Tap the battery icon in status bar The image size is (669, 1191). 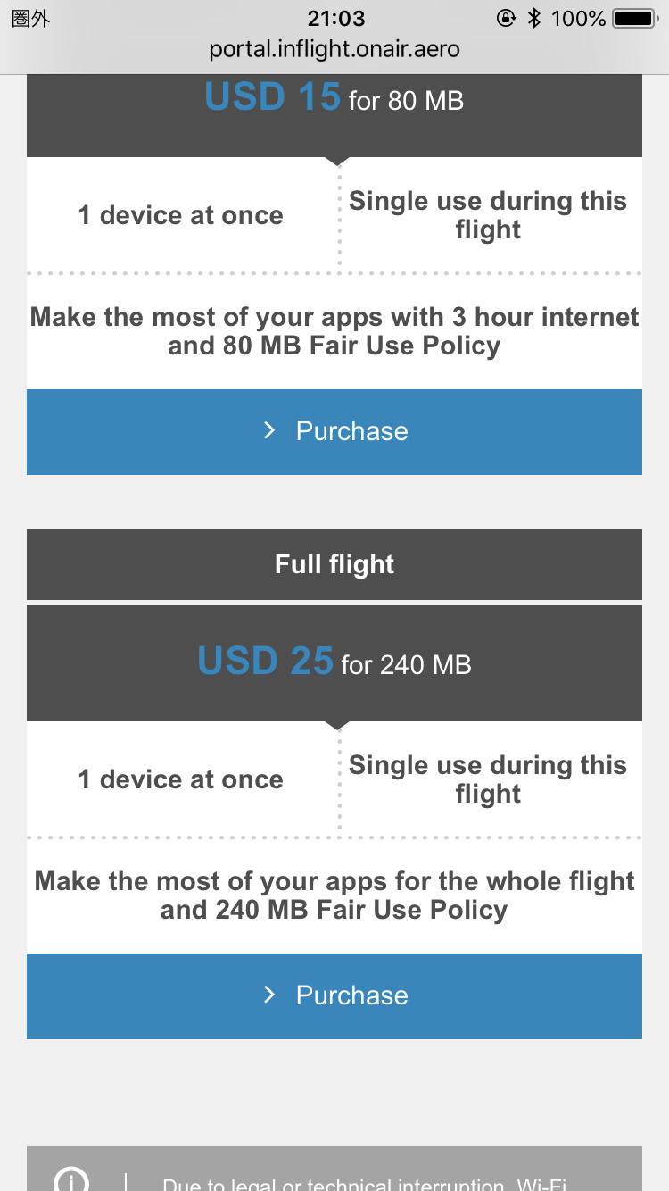point(634,18)
